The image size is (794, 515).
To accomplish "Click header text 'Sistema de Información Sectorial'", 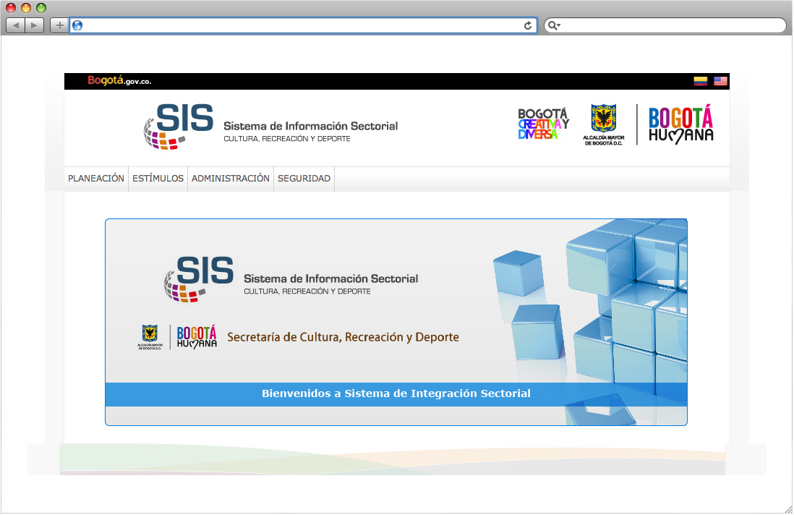I will pos(310,126).
